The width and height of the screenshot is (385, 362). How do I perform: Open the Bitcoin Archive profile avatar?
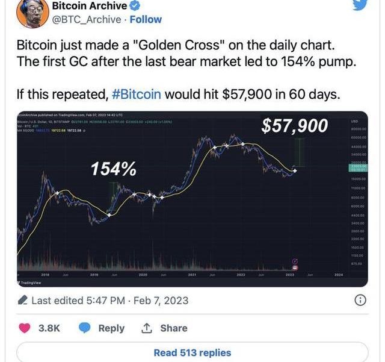[x=31, y=11]
